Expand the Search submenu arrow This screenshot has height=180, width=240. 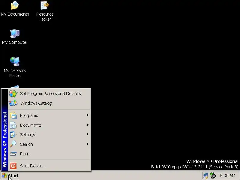pos(88,144)
